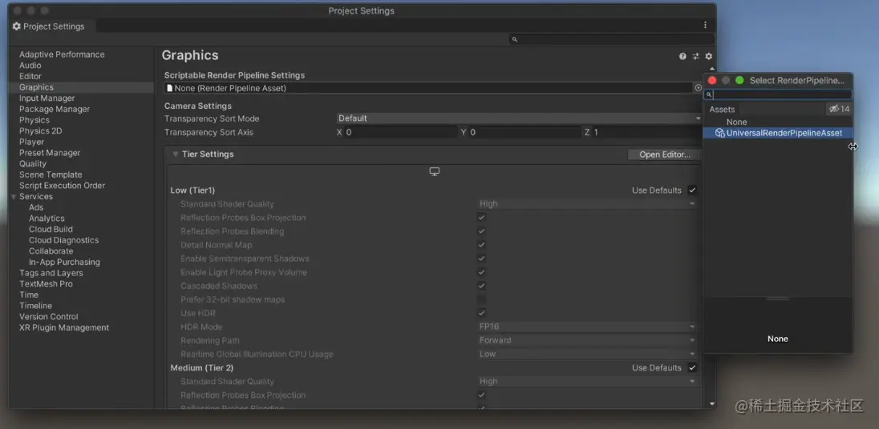Select the standalone monitor platform icon
This screenshot has height=429, width=879.
(434, 171)
